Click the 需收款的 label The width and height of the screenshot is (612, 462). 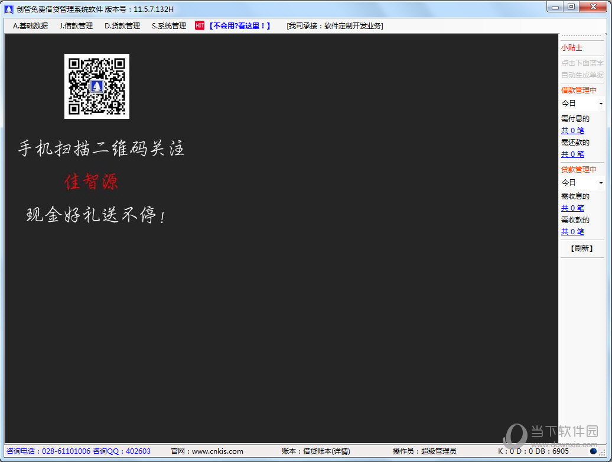point(575,220)
